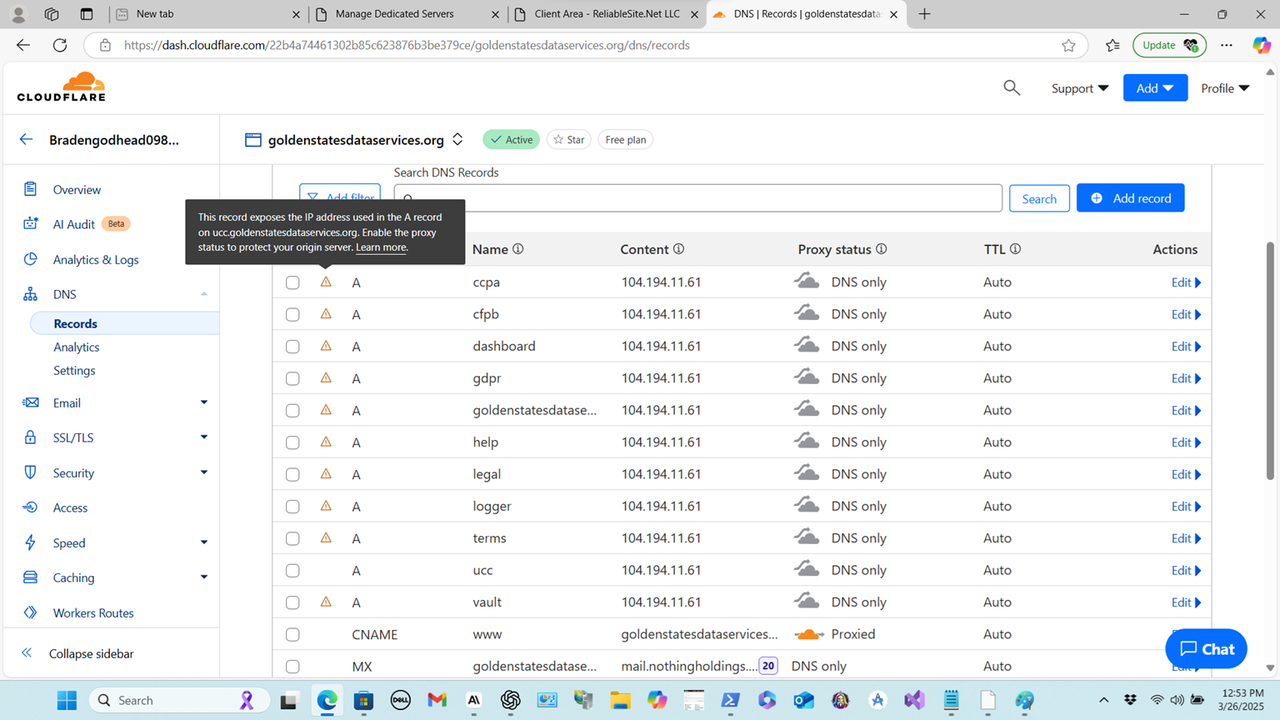Viewport: 1280px width, 720px height.
Task: Click the Cloudflare logo
Action: 62,87
